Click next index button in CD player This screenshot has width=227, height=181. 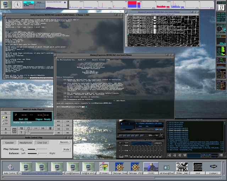point(68,129)
